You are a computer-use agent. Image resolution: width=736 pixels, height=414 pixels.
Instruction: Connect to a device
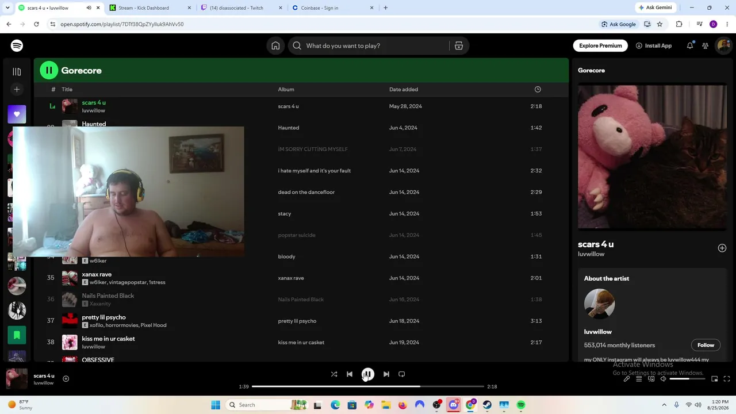[x=651, y=379]
